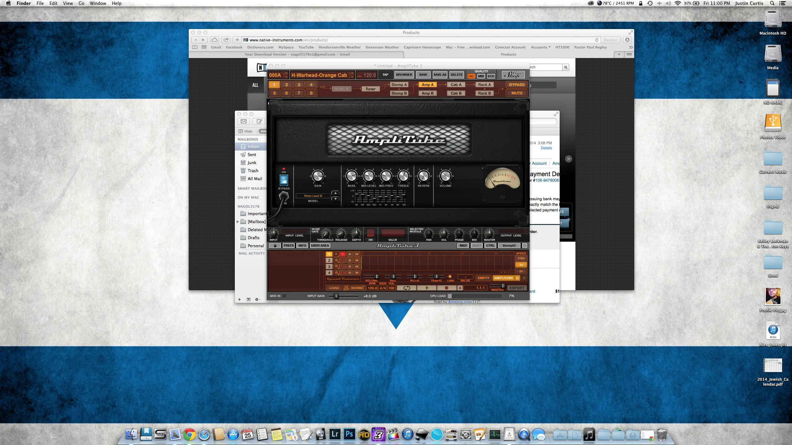
Task: Select previous amp model with down arrow
Action: (335, 198)
